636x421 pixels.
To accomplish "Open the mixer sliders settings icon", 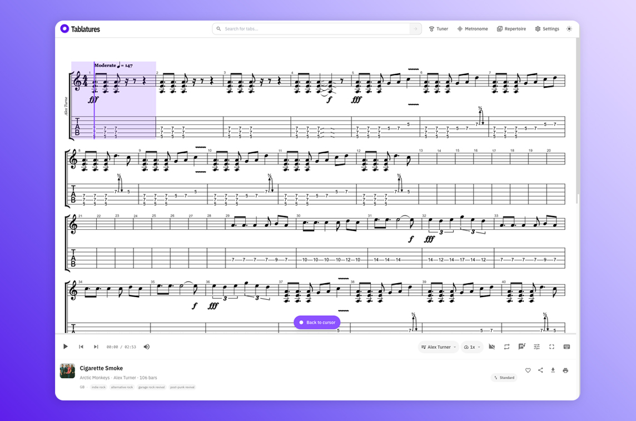I will tap(536, 347).
